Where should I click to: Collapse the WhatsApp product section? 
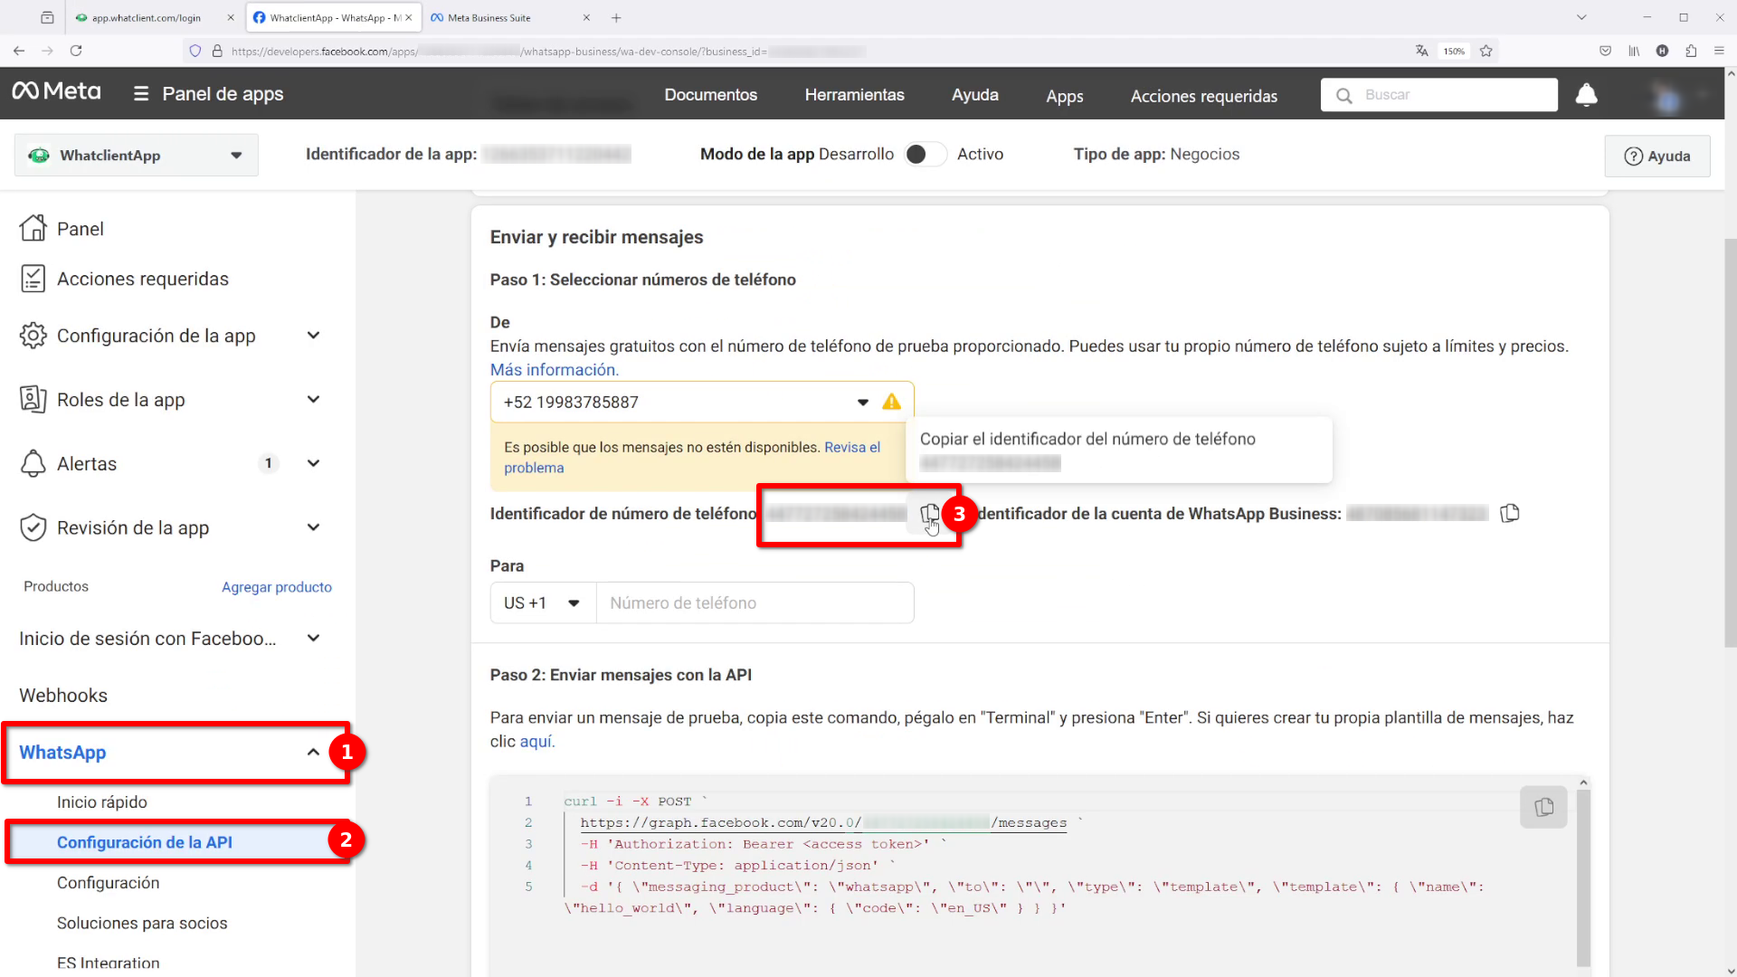(x=313, y=752)
